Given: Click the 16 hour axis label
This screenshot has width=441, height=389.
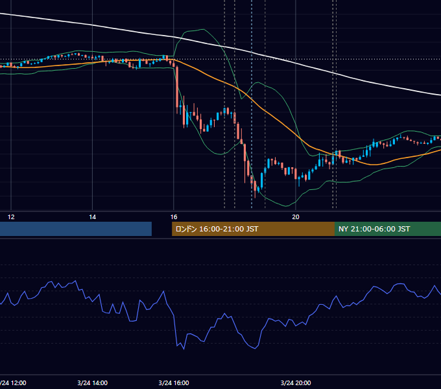Looking at the screenshot, I should click(174, 217).
